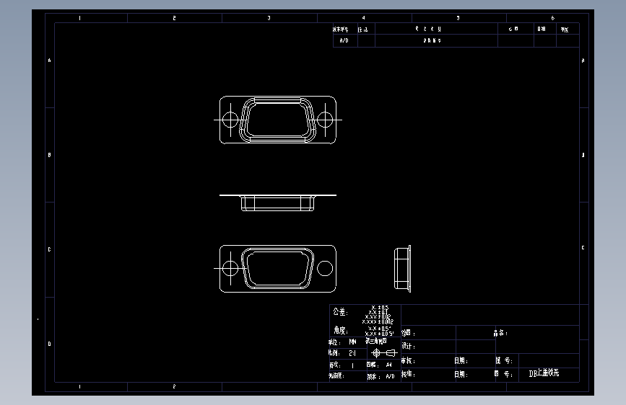626x405 pixels.
Task: Click the scale value 2:1
Action: 352,353
